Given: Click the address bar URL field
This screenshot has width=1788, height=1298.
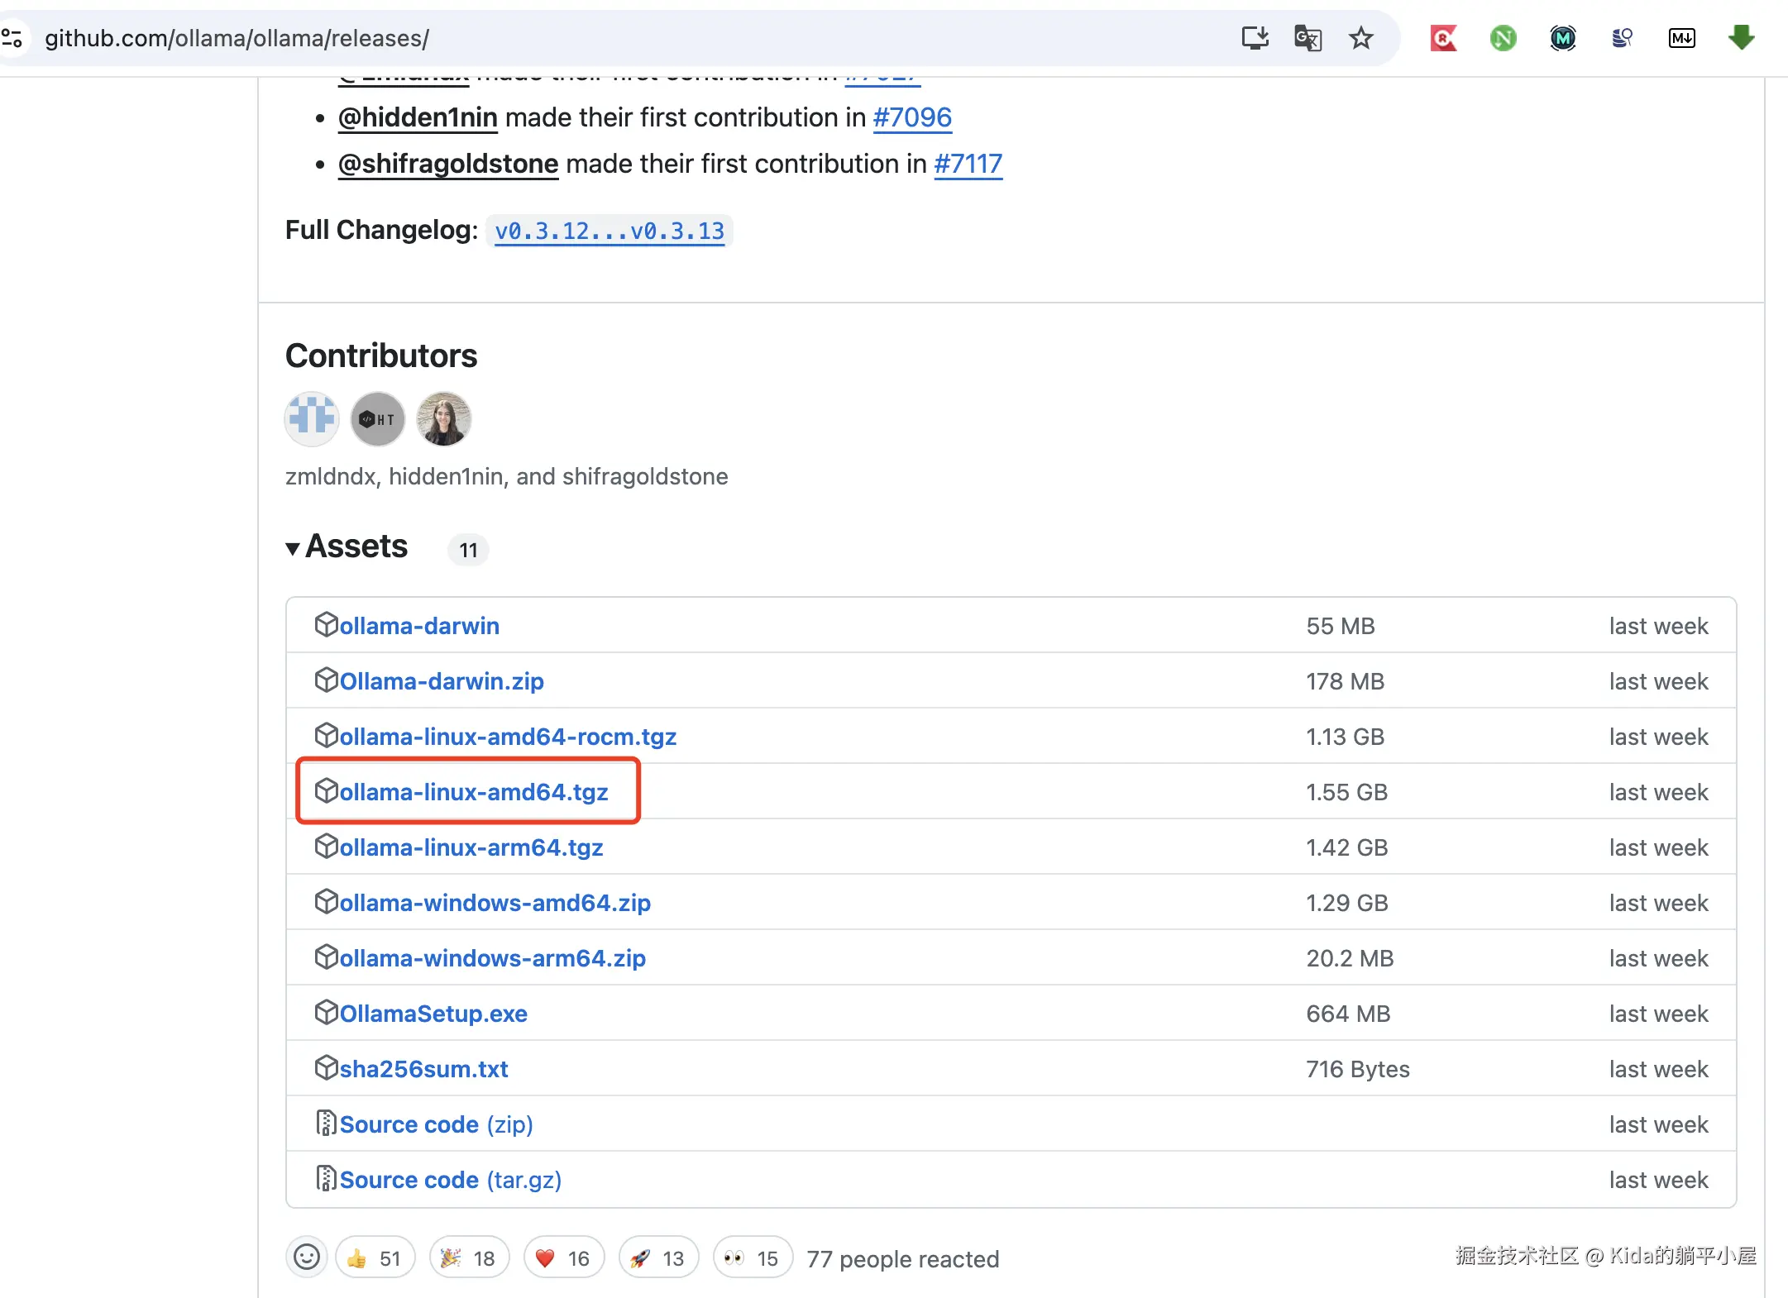Looking at the screenshot, I should click(x=579, y=38).
